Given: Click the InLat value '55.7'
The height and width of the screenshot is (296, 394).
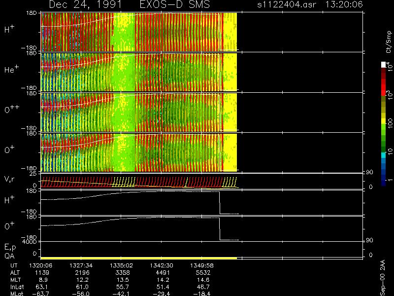Looking at the screenshot, I should click(122, 287).
